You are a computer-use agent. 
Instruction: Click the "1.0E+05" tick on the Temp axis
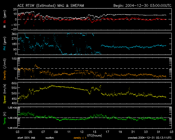tap(12, 118)
